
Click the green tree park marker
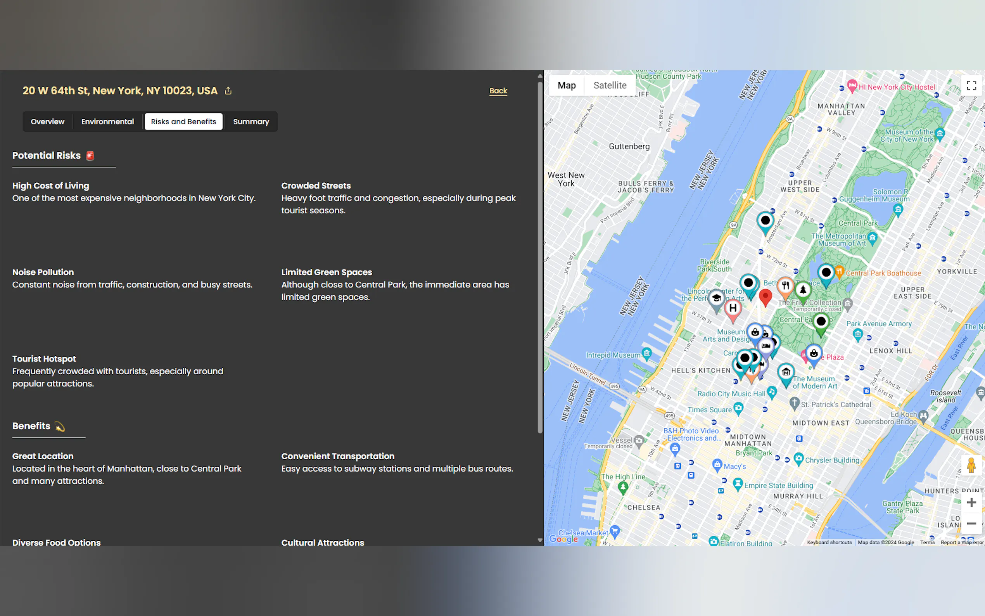[803, 290]
